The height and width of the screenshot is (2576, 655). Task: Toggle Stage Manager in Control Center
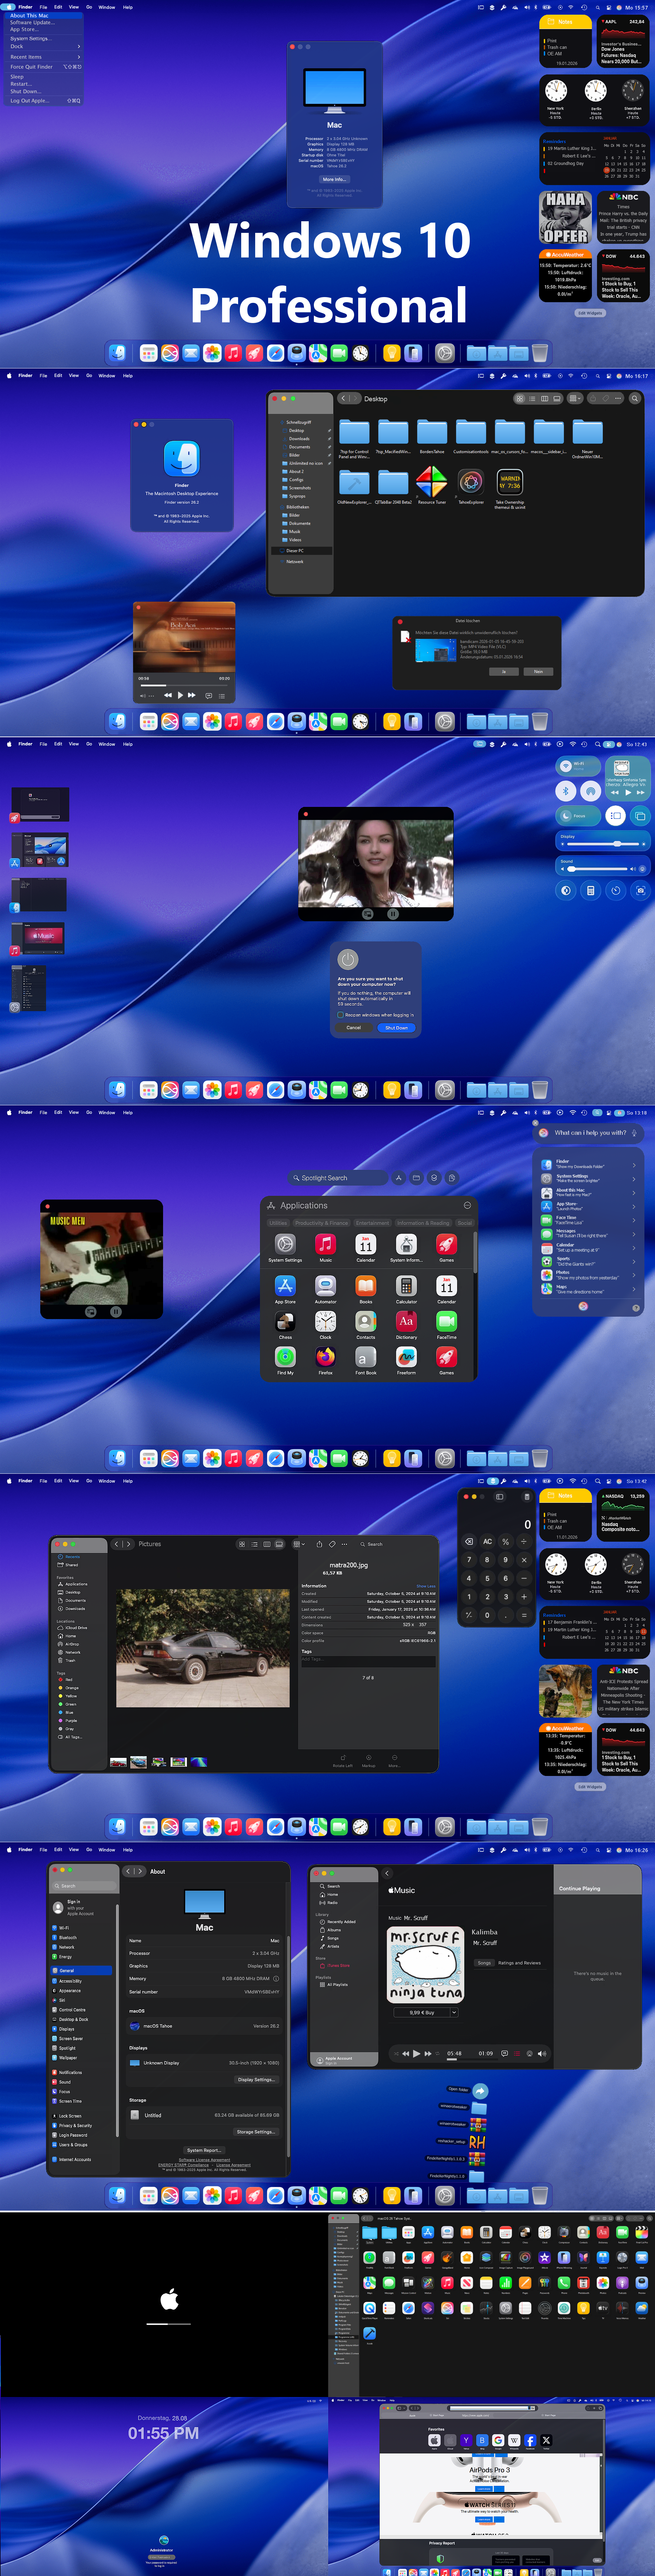[x=615, y=816]
